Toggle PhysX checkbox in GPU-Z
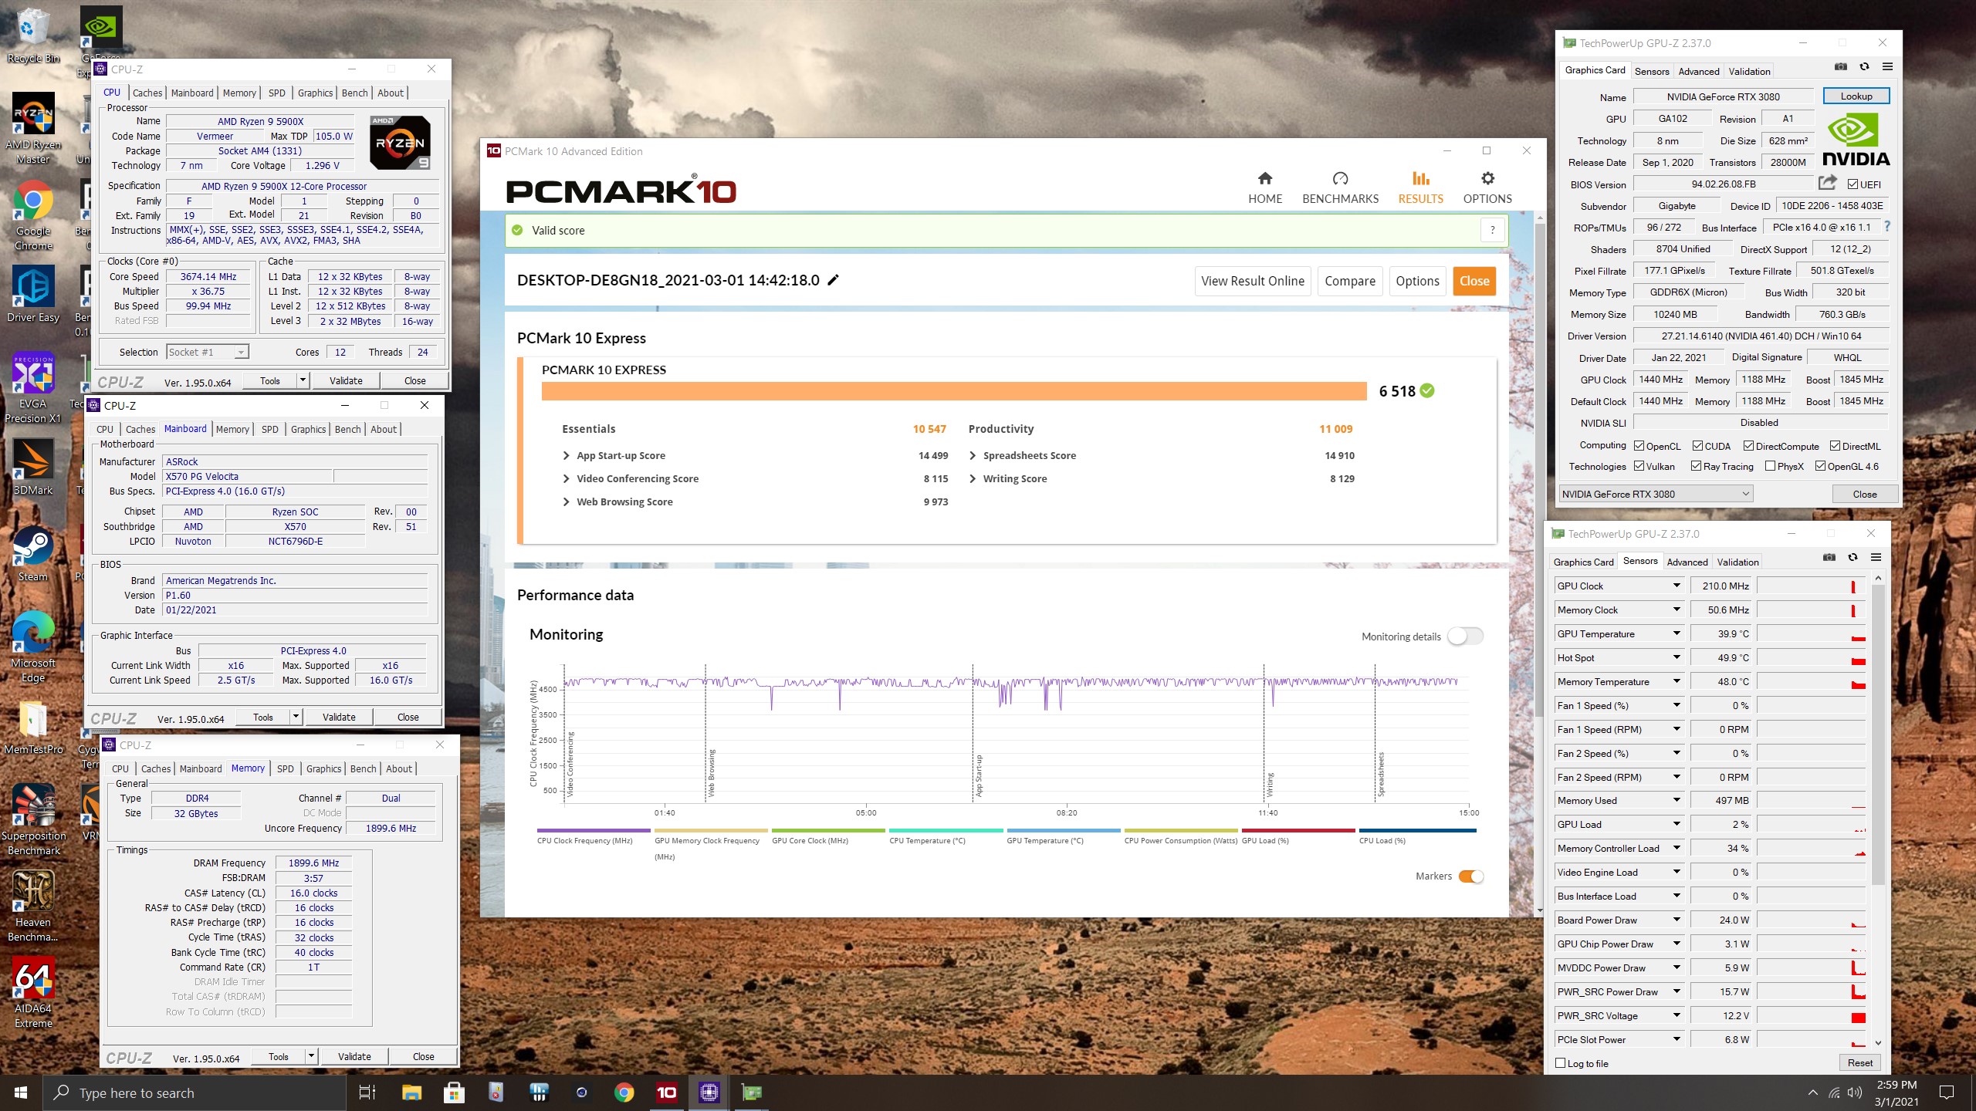 tap(1771, 466)
